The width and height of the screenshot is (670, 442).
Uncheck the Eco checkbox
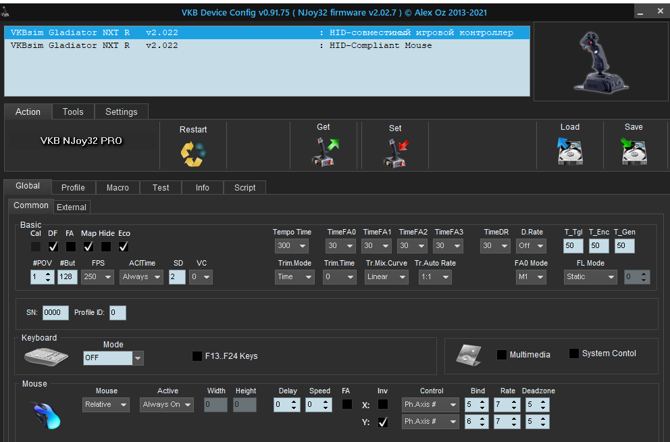(x=124, y=247)
